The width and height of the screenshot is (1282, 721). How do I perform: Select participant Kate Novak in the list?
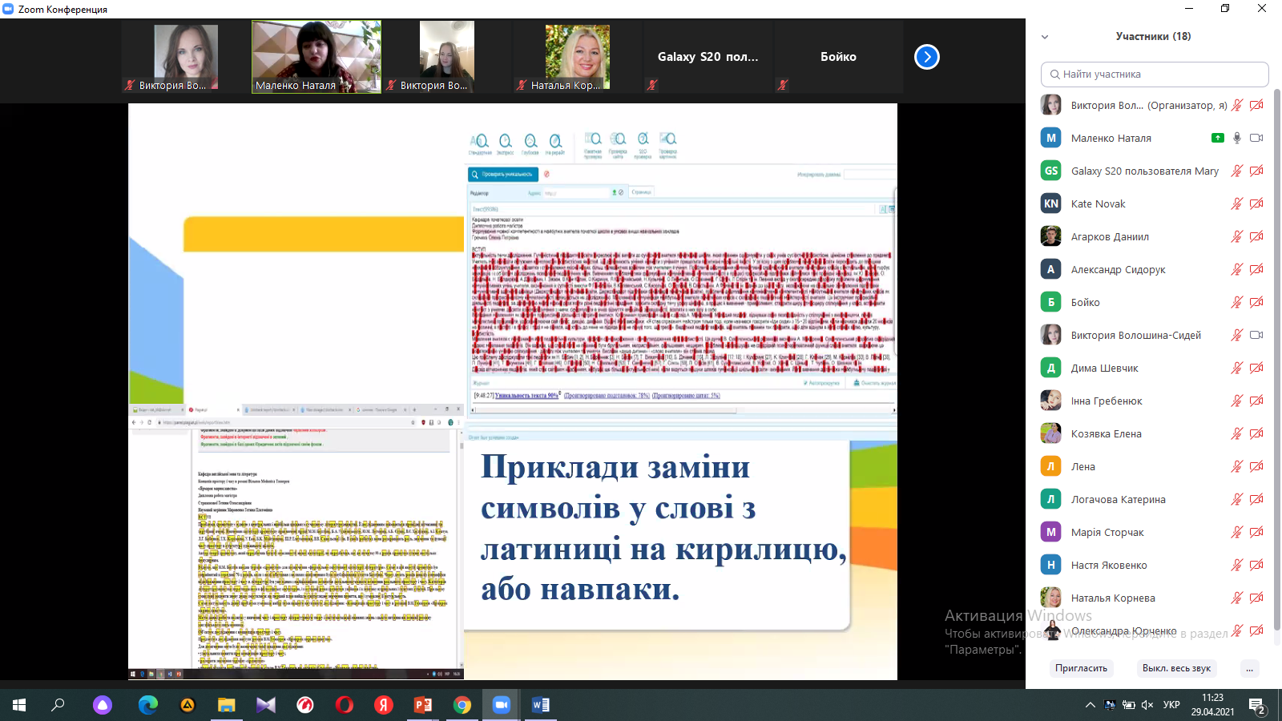[x=1098, y=203]
